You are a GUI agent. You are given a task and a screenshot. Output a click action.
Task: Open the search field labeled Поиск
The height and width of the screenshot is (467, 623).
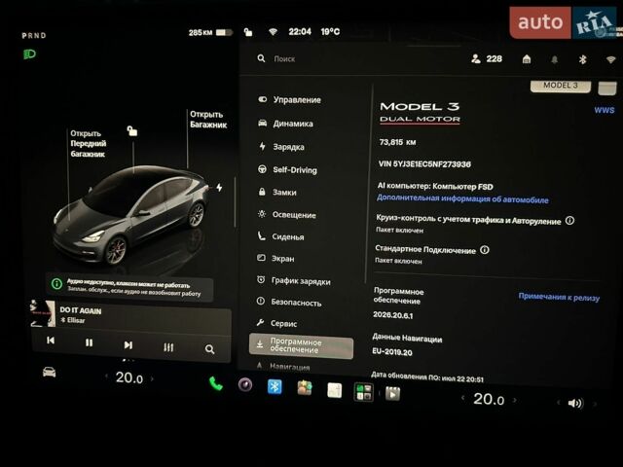pos(284,58)
